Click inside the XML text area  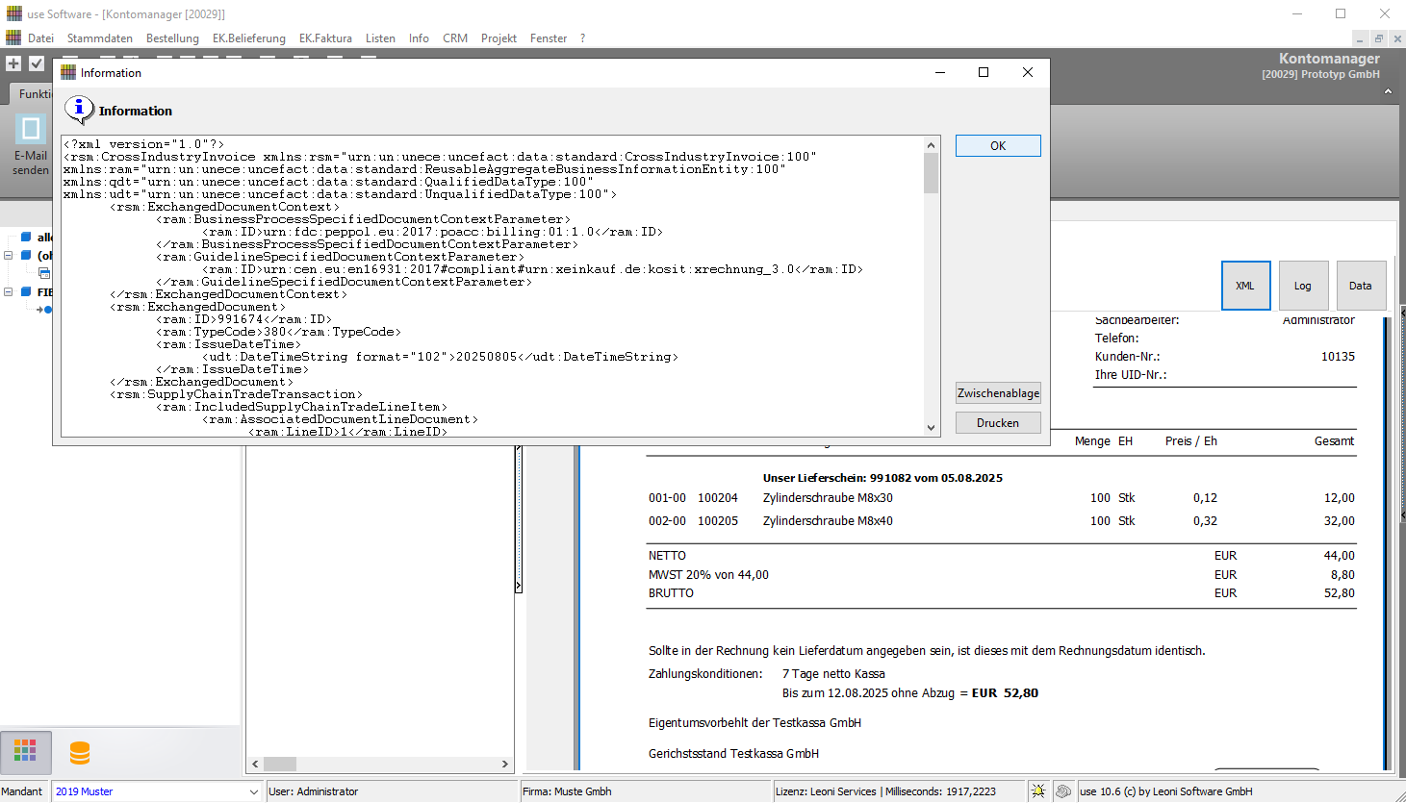point(492,287)
